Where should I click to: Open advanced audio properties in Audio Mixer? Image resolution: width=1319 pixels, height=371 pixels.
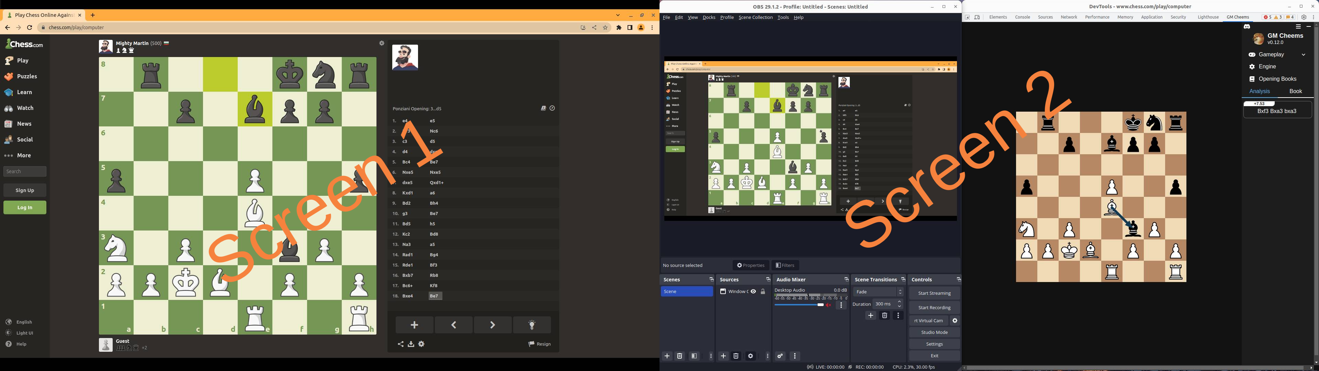tap(780, 356)
